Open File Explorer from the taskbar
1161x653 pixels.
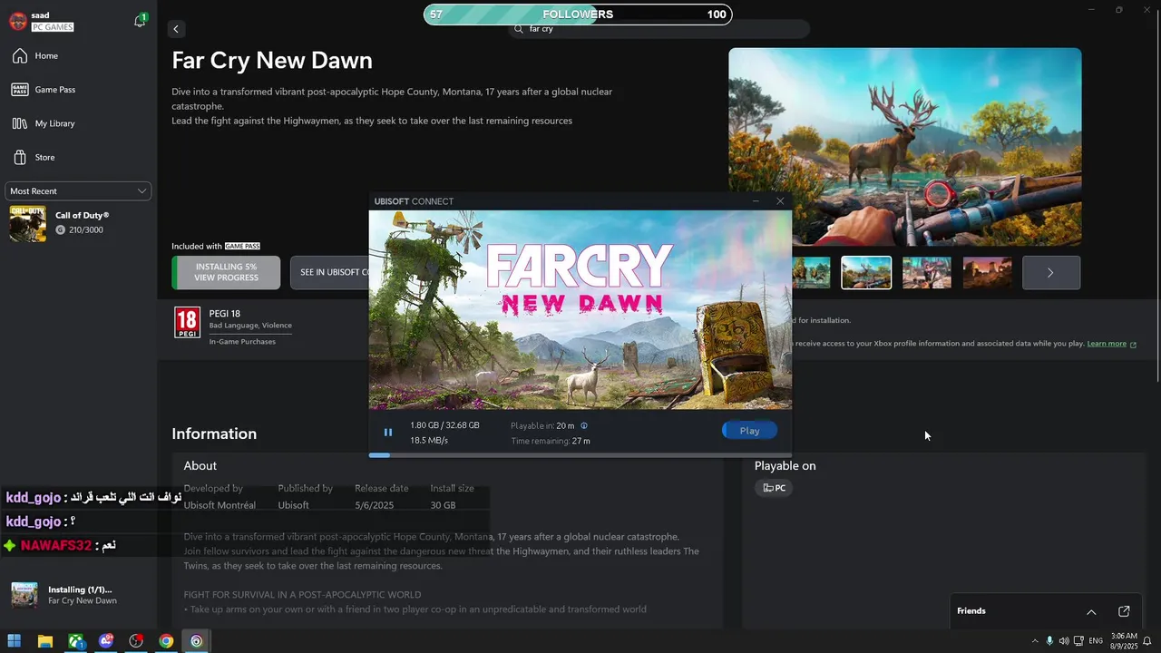(x=45, y=641)
